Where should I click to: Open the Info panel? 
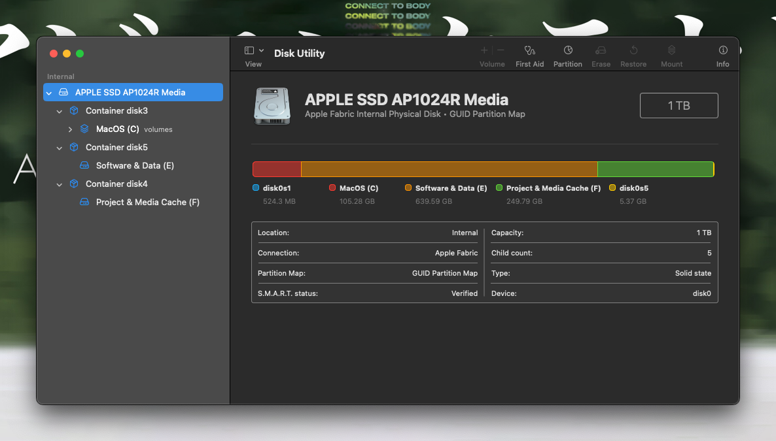click(x=722, y=55)
